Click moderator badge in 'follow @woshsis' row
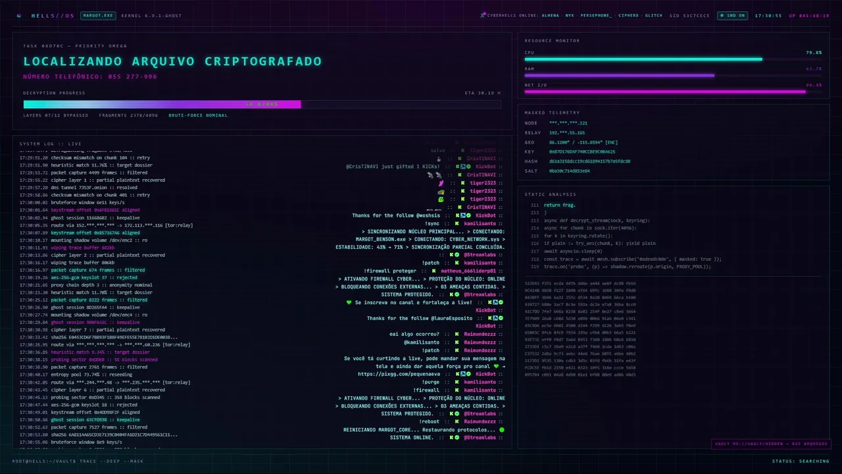This screenshot has width=842, height=474. pos(463,215)
